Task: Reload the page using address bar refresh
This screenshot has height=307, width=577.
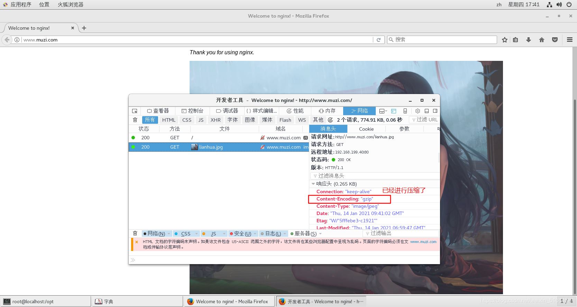Action: coord(378,40)
